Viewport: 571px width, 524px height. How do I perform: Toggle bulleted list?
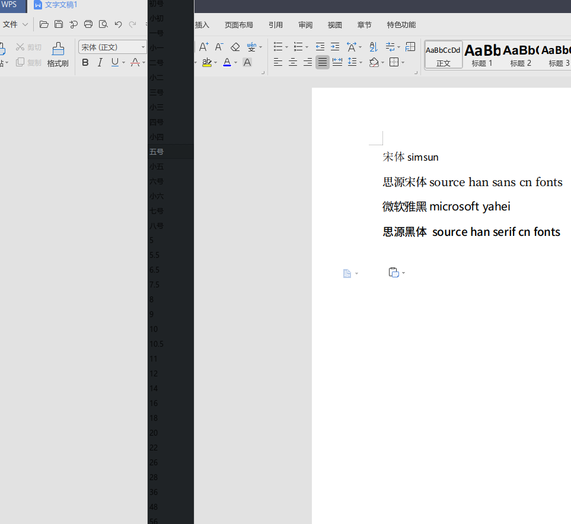pos(278,47)
